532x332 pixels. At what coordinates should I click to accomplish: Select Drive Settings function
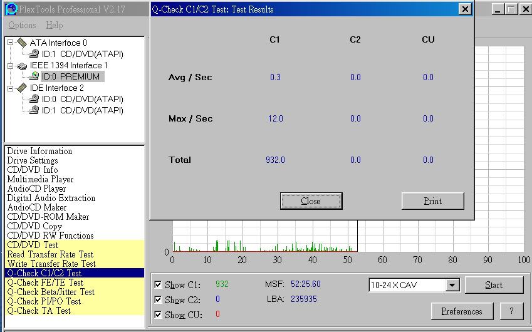[33, 160]
